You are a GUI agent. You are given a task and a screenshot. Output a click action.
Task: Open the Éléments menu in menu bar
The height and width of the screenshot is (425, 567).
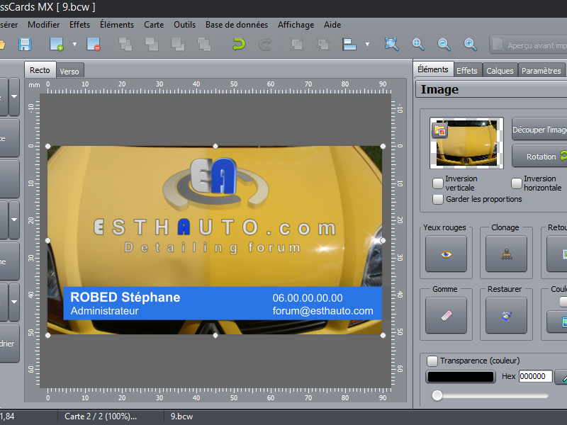click(117, 25)
